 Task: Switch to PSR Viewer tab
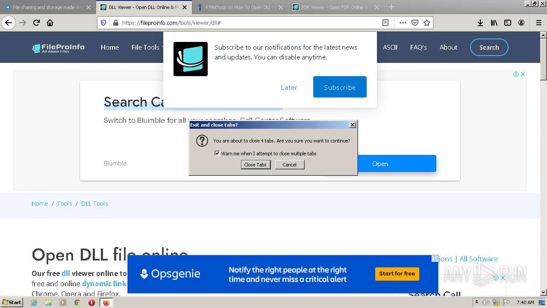pos(336,7)
